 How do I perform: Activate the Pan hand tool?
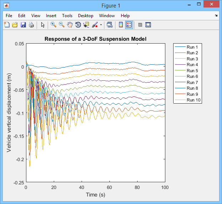[x=70, y=25]
